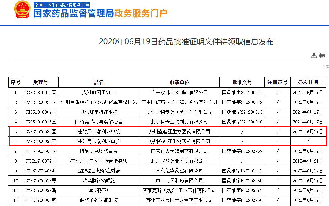Select cell 广东双林生物制药有限公司
329x206 pixels.
click(x=180, y=92)
